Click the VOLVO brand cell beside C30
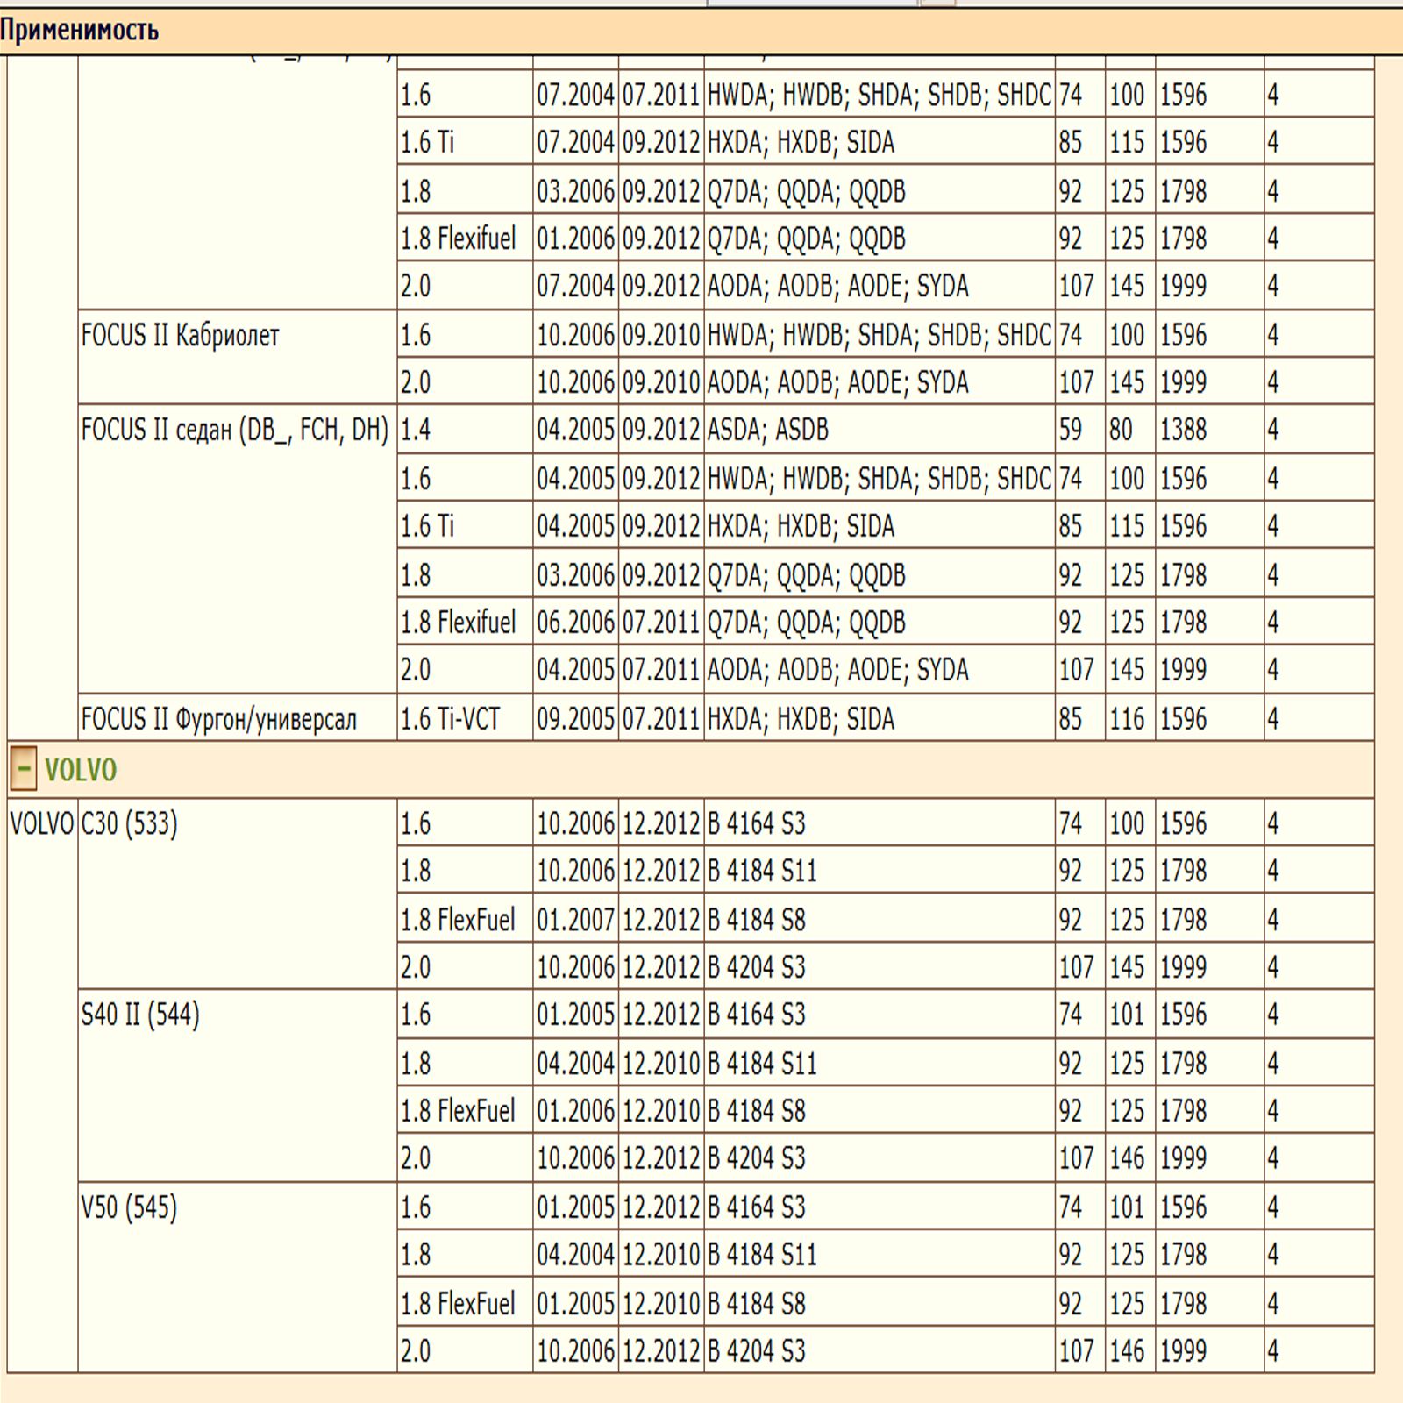The image size is (1403, 1403). point(42,824)
